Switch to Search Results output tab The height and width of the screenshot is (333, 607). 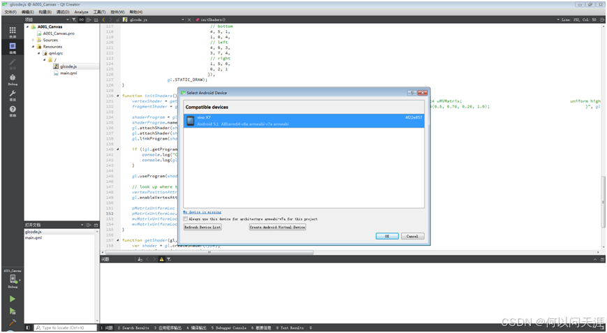pos(133,327)
